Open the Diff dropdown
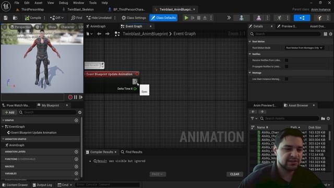 (x=57, y=18)
